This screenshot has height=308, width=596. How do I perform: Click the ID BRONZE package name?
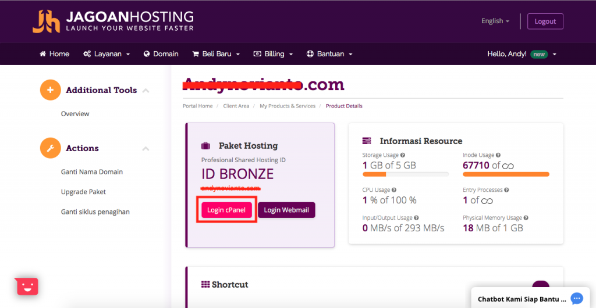[x=237, y=174]
